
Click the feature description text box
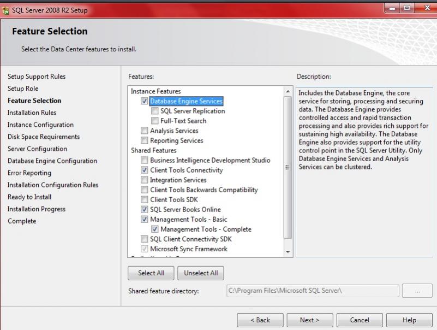tap(364, 172)
